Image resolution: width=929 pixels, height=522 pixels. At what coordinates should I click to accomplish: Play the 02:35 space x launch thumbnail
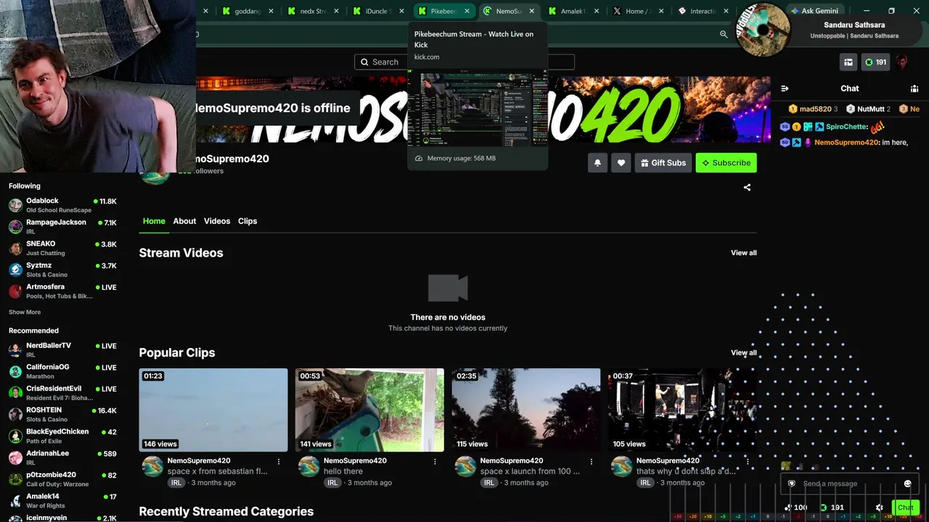[526, 410]
